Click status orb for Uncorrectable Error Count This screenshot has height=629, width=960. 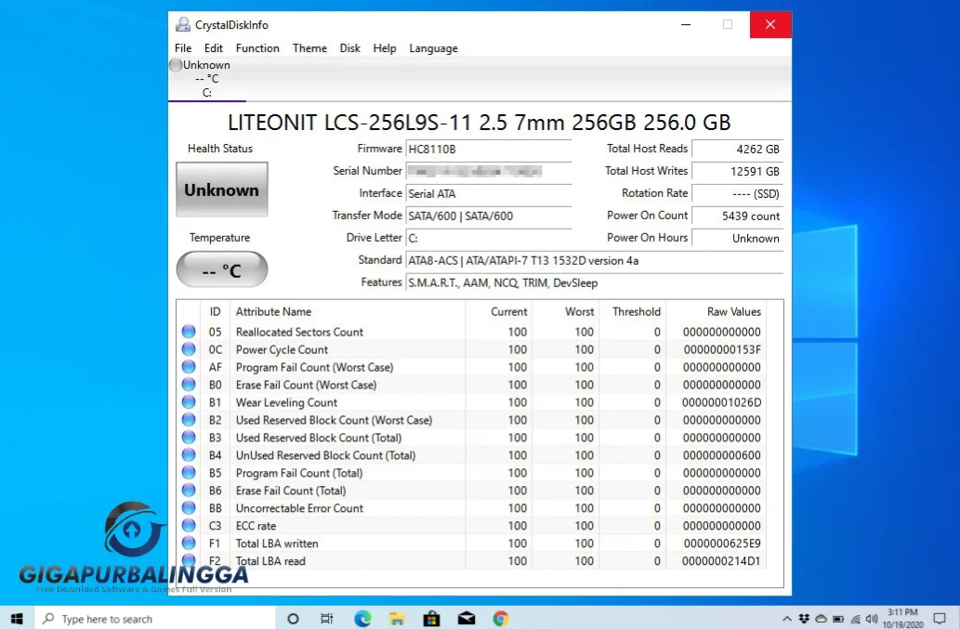[189, 508]
